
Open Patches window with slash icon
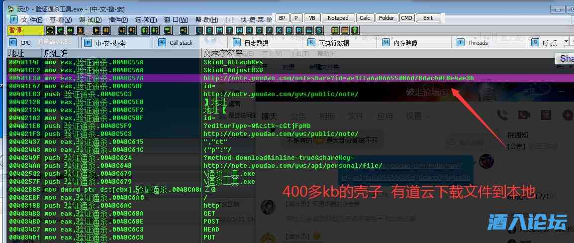pos(269,30)
